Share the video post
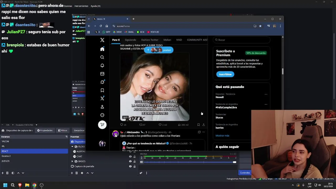The width and height of the screenshot is (336, 189). point(203,125)
